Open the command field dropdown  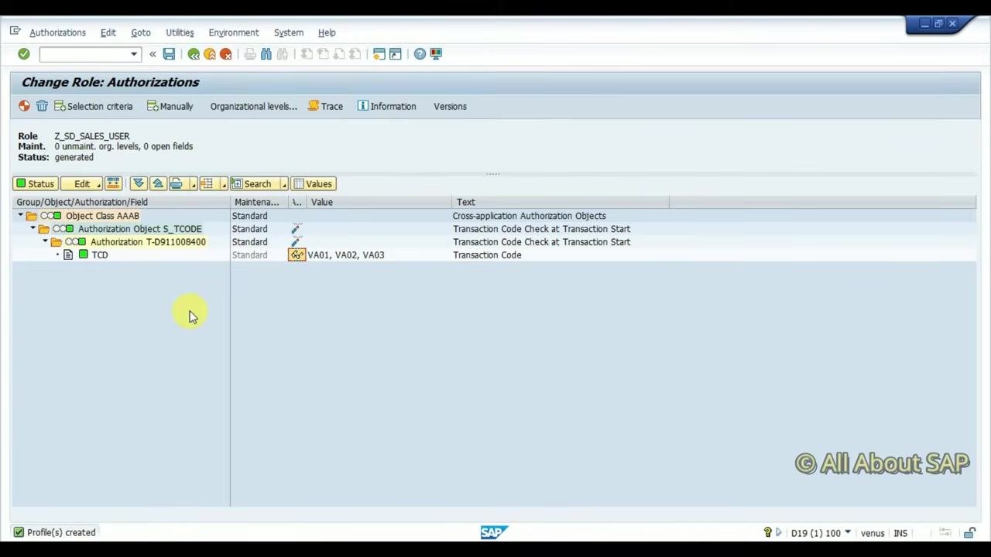click(134, 54)
